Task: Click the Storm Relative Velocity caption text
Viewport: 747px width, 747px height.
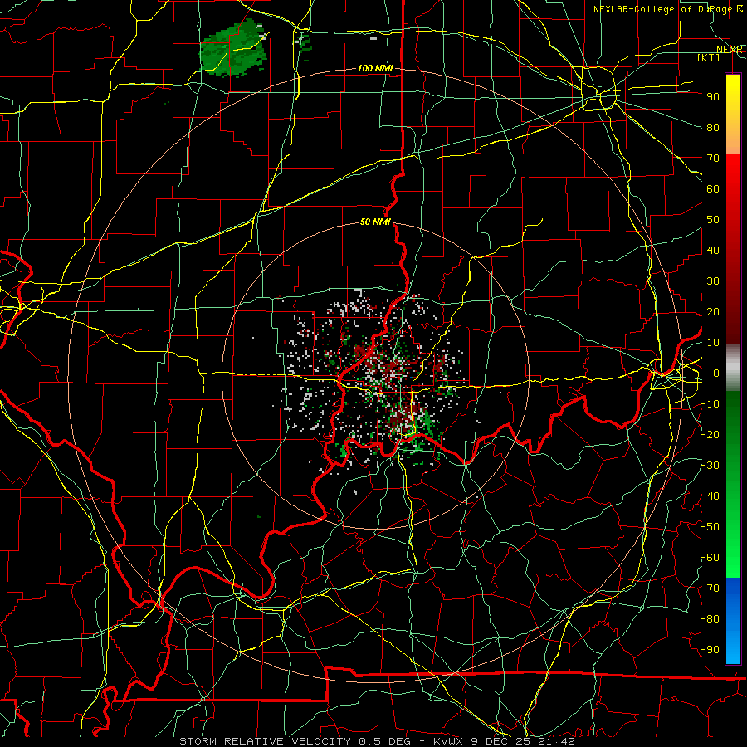Action: pos(377,741)
